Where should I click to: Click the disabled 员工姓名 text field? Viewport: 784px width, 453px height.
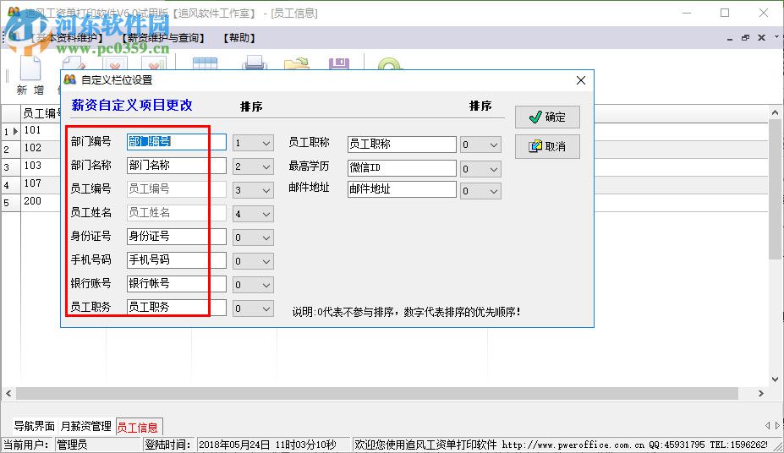pos(176,213)
